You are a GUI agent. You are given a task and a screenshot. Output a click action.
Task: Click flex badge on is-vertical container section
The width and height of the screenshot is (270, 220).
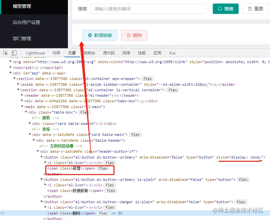coord(173,90)
